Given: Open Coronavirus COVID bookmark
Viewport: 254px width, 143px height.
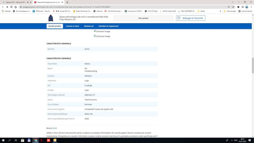Looking at the screenshot, I should coord(134,11).
